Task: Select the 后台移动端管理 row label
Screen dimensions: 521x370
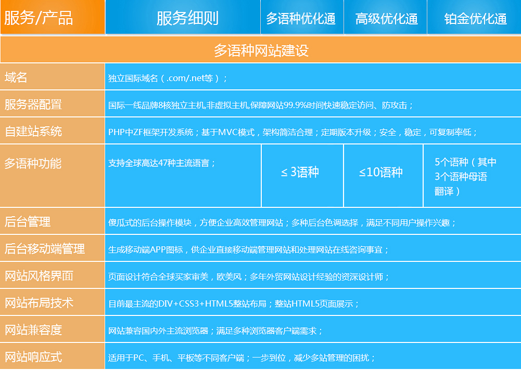Action: point(45,249)
